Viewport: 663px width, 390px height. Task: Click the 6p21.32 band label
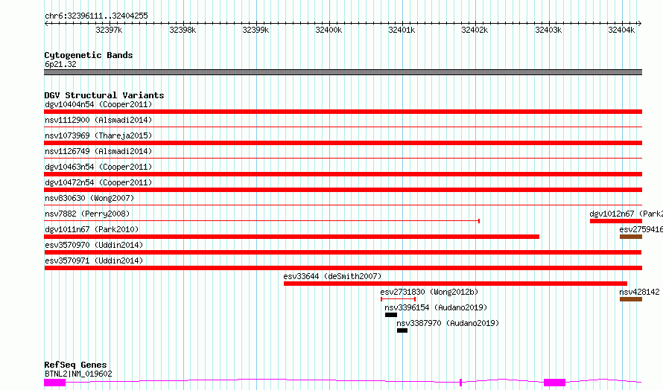(60, 64)
